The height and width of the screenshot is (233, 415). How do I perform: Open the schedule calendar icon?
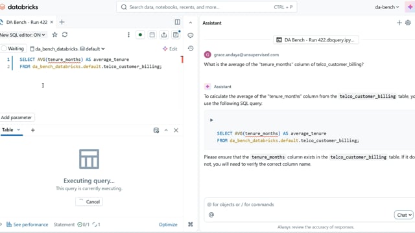(x=152, y=35)
